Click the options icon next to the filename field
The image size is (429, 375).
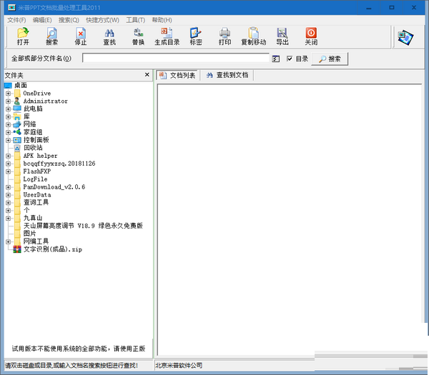point(276,59)
